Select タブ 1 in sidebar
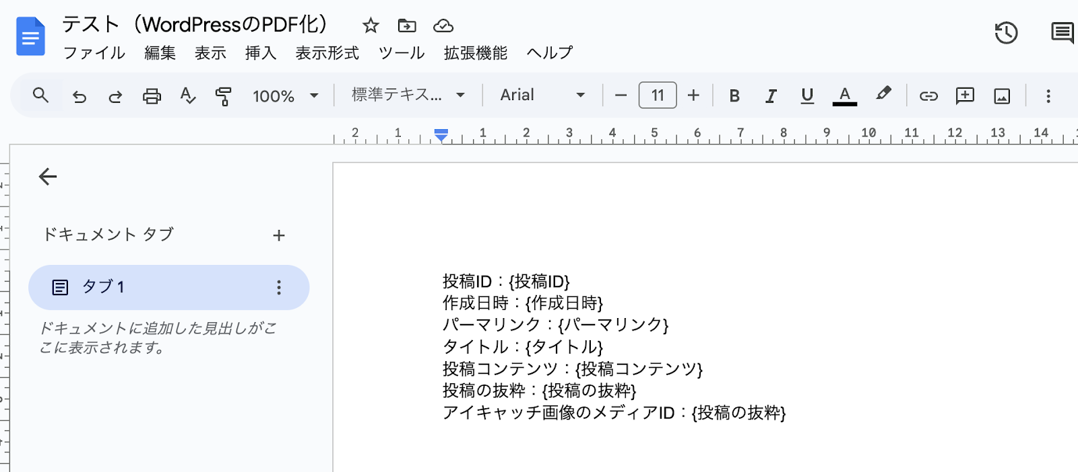This screenshot has width=1078, height=472. pyautogui.click(x=168, y=287)
